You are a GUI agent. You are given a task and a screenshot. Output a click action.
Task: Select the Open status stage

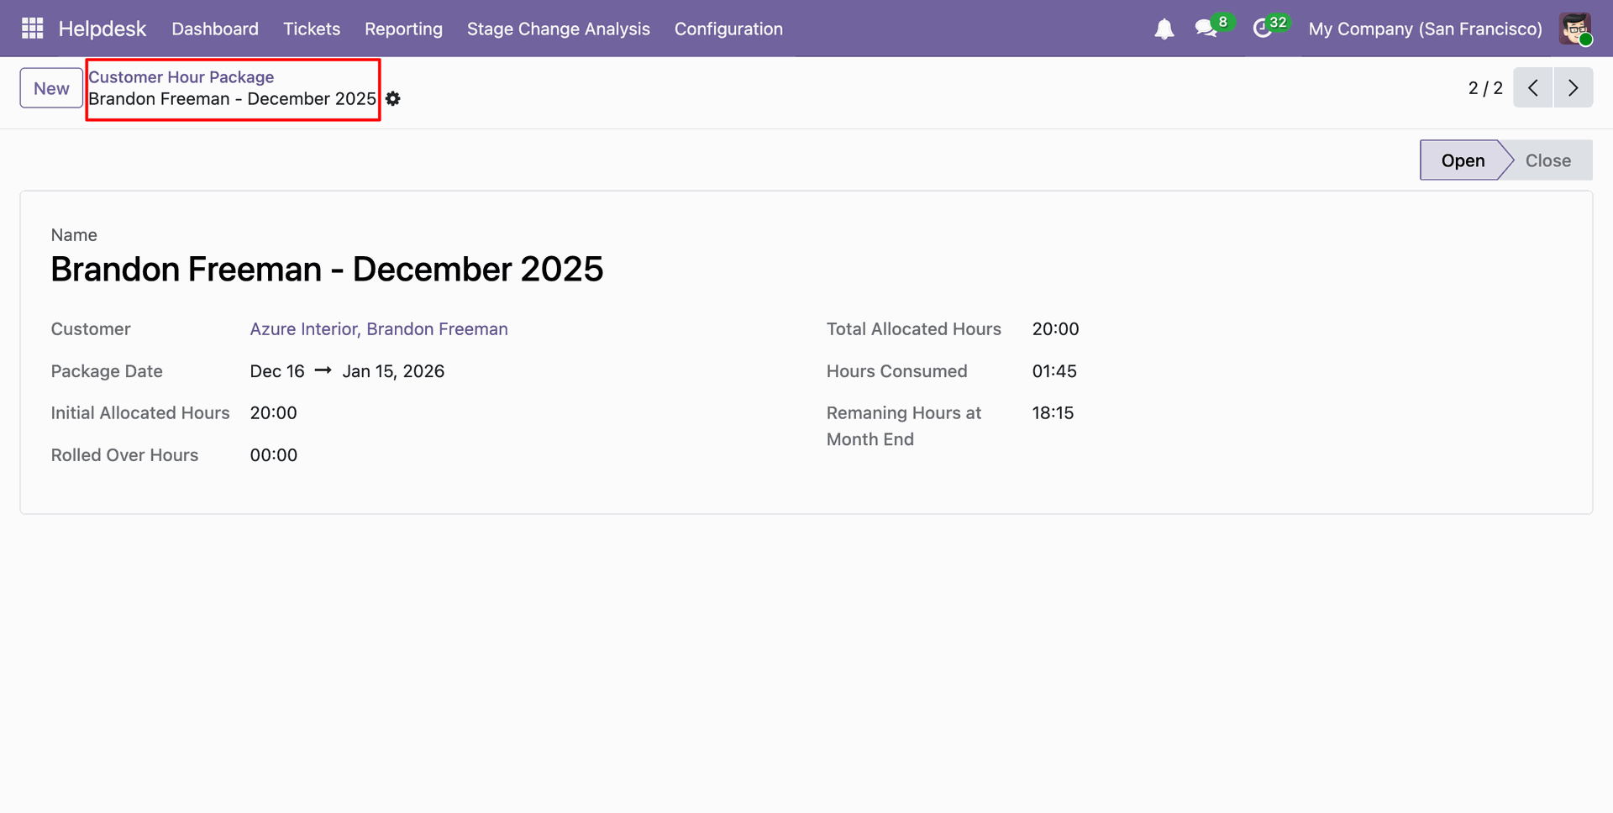coord(1462,160)
